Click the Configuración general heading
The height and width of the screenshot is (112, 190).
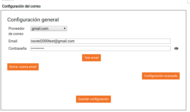(x=33, y=20)
